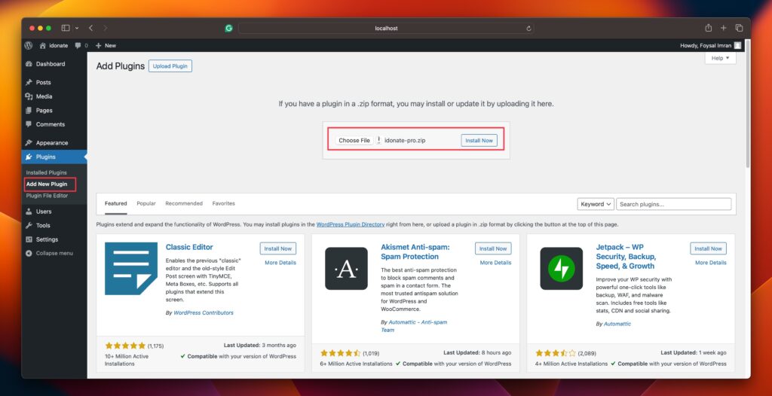The image size is (772, 396).
Task: Click the page vertical scrollbar
Action: click(x=748, y=105)
